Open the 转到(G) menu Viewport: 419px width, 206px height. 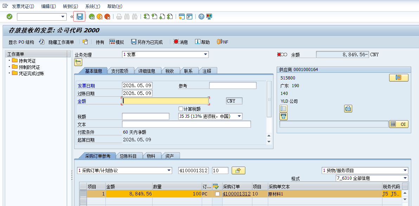71,6
